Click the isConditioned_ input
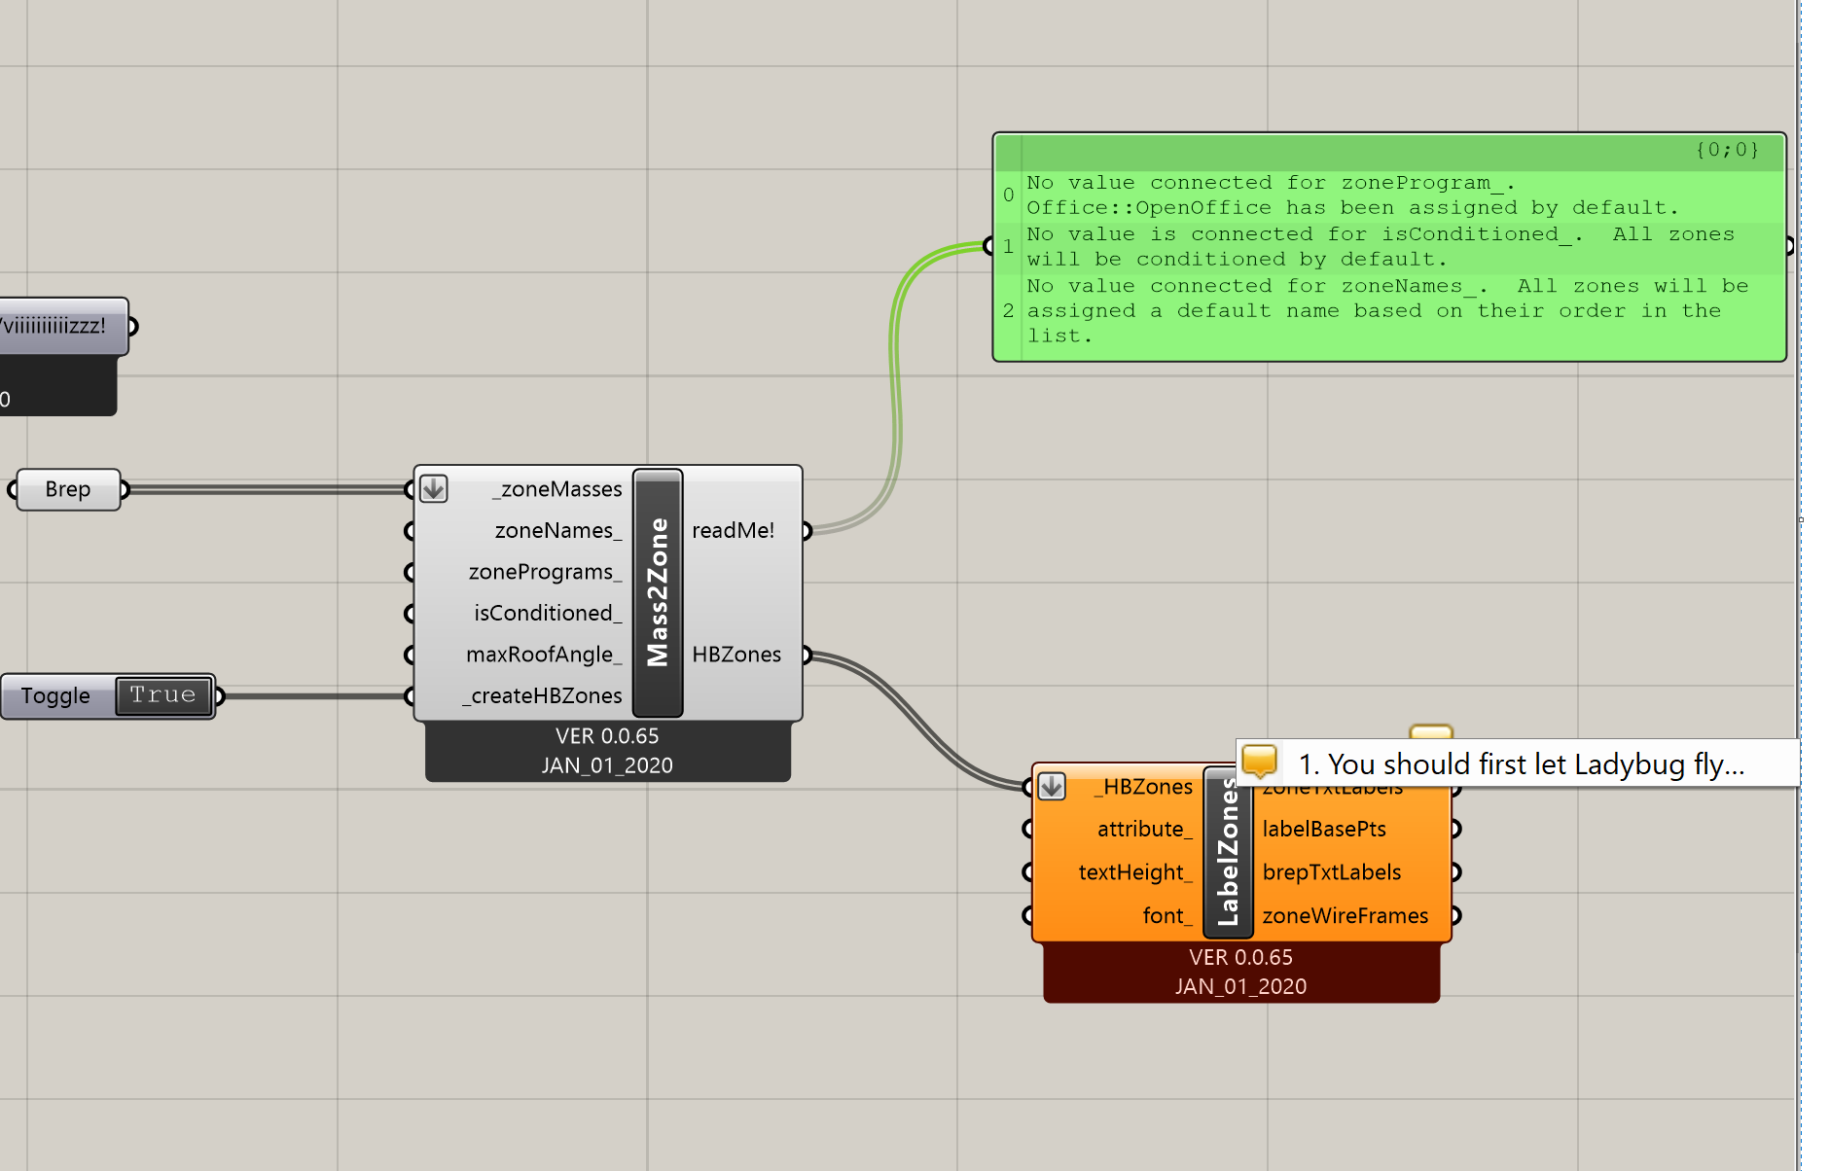Screen dimensions: 1830x1171 548,613
